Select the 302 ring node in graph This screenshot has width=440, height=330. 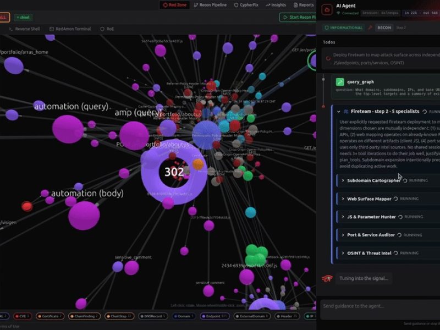(x=174, y=172)
